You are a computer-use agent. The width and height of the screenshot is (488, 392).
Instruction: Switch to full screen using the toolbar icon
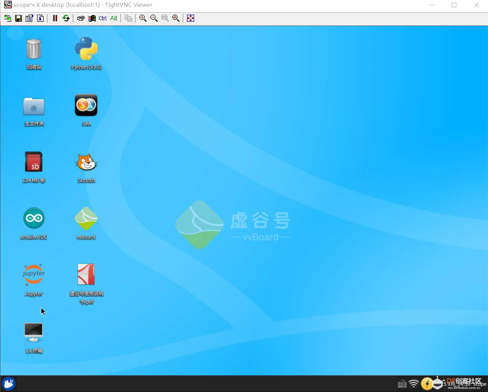(191, 18)
